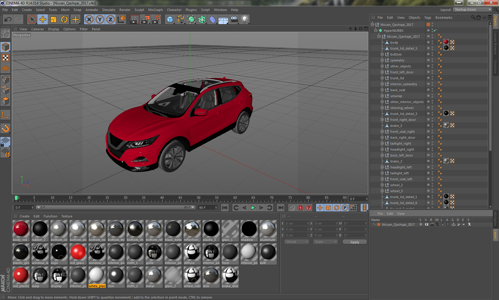
Task: Click the Undo arrow icon
Action: coord(8,20)
